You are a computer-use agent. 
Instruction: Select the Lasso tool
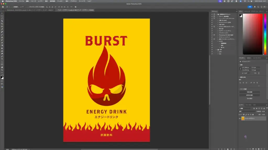[x=2, y=18]
